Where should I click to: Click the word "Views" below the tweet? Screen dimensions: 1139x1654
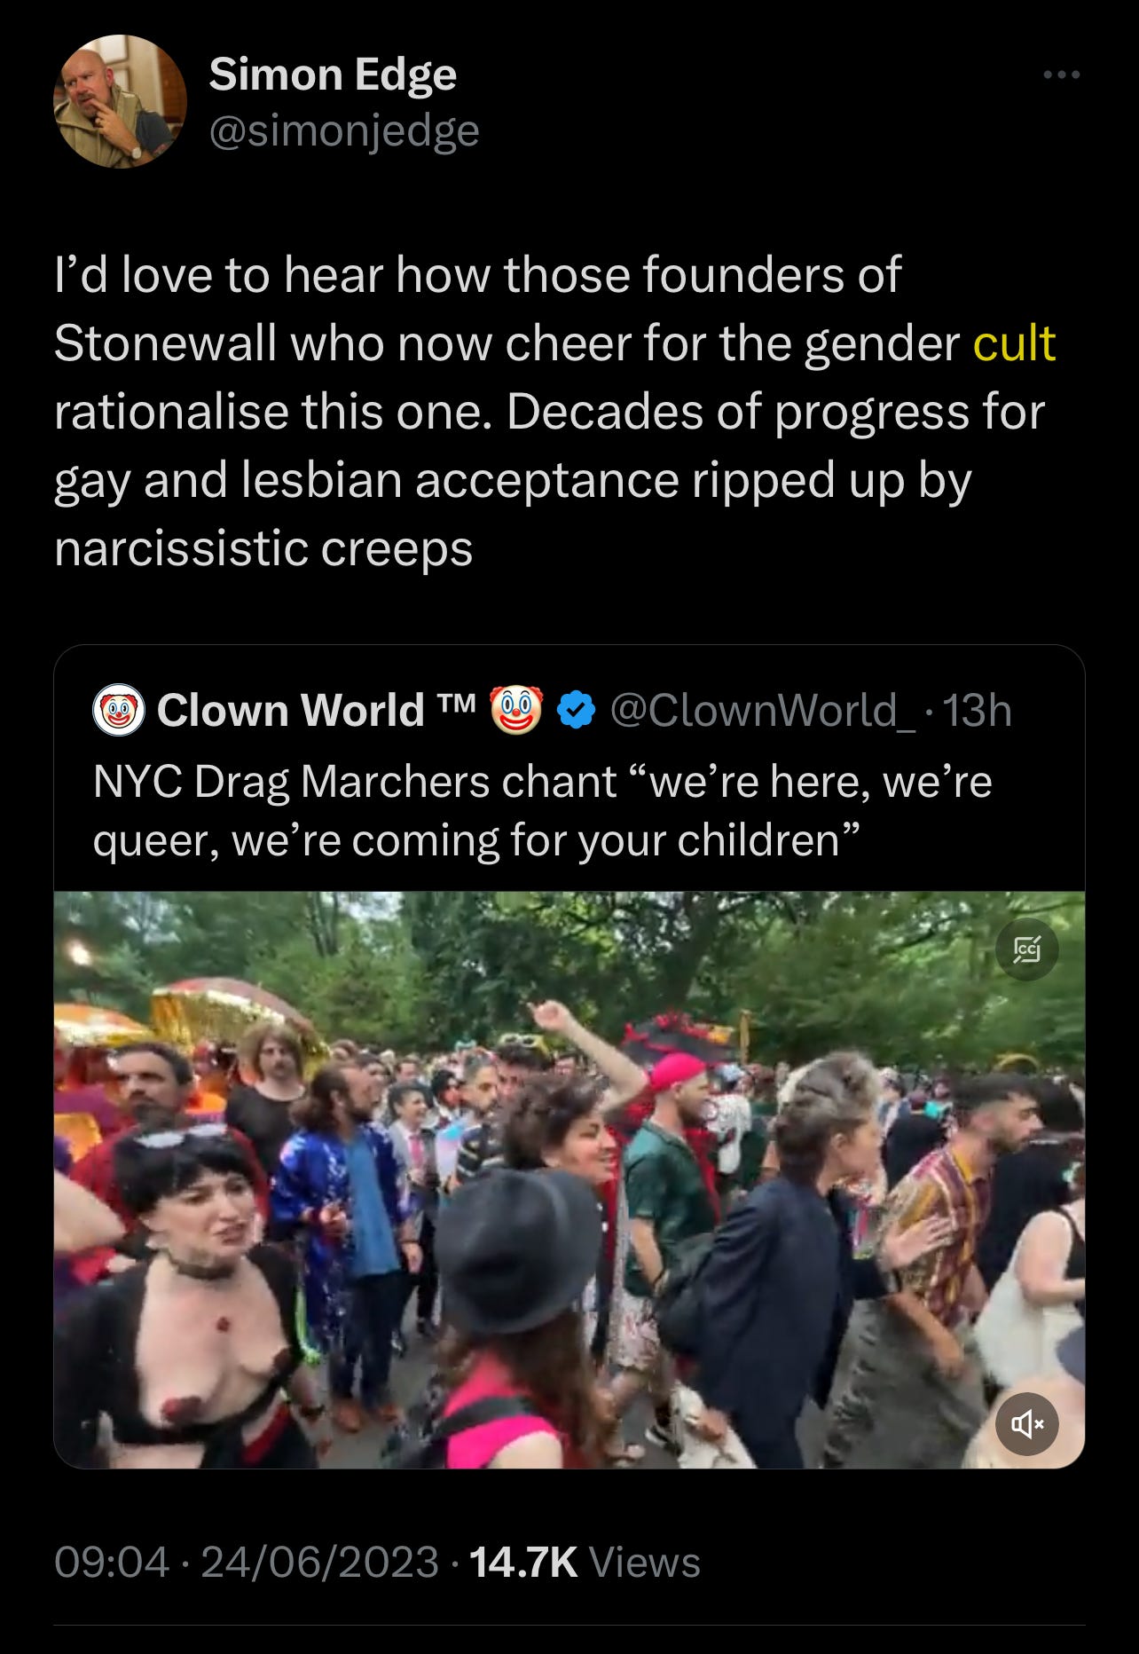coord(645,1562)
